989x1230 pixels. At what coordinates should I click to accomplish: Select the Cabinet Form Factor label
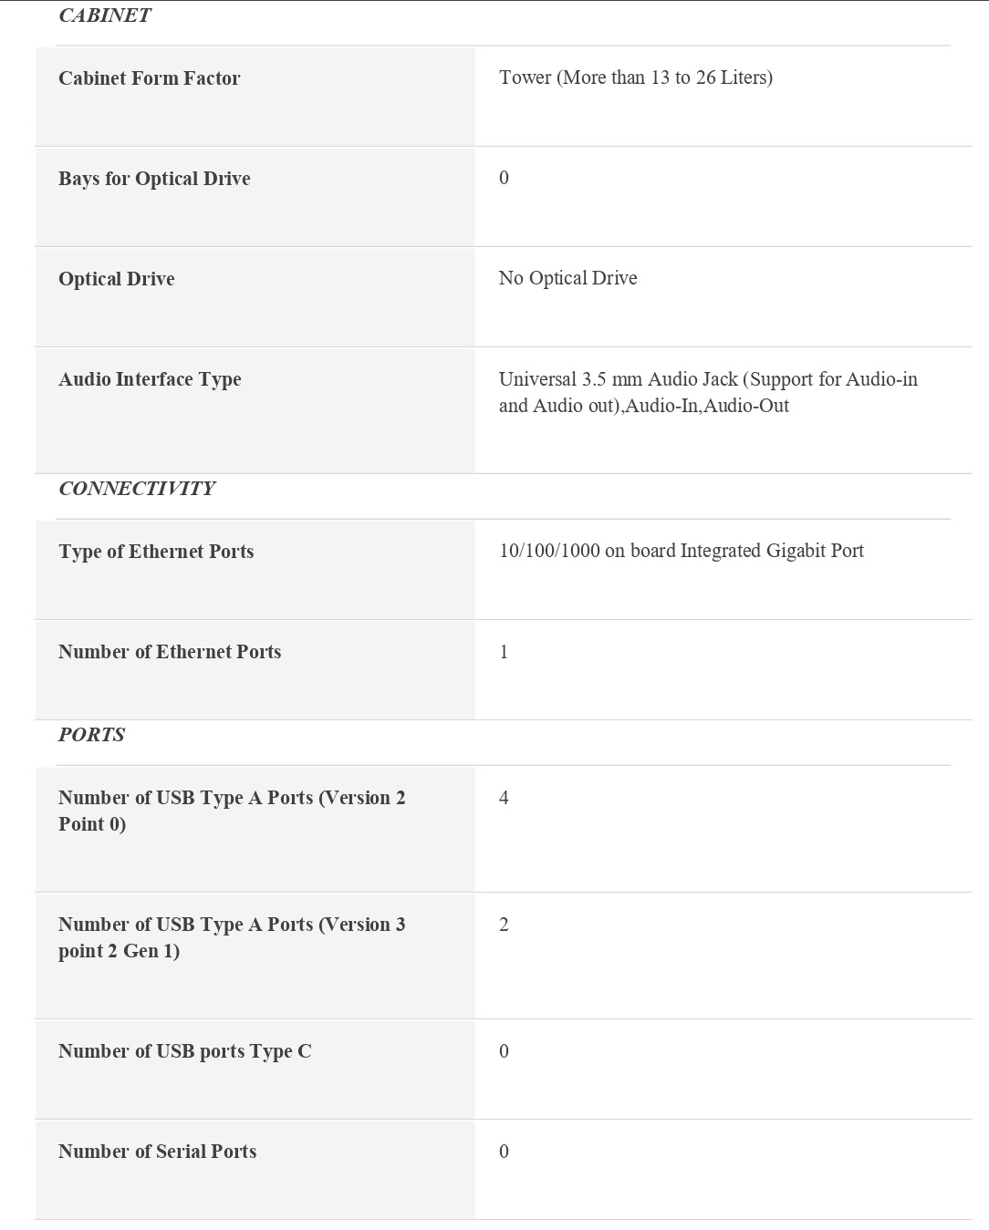150,78
